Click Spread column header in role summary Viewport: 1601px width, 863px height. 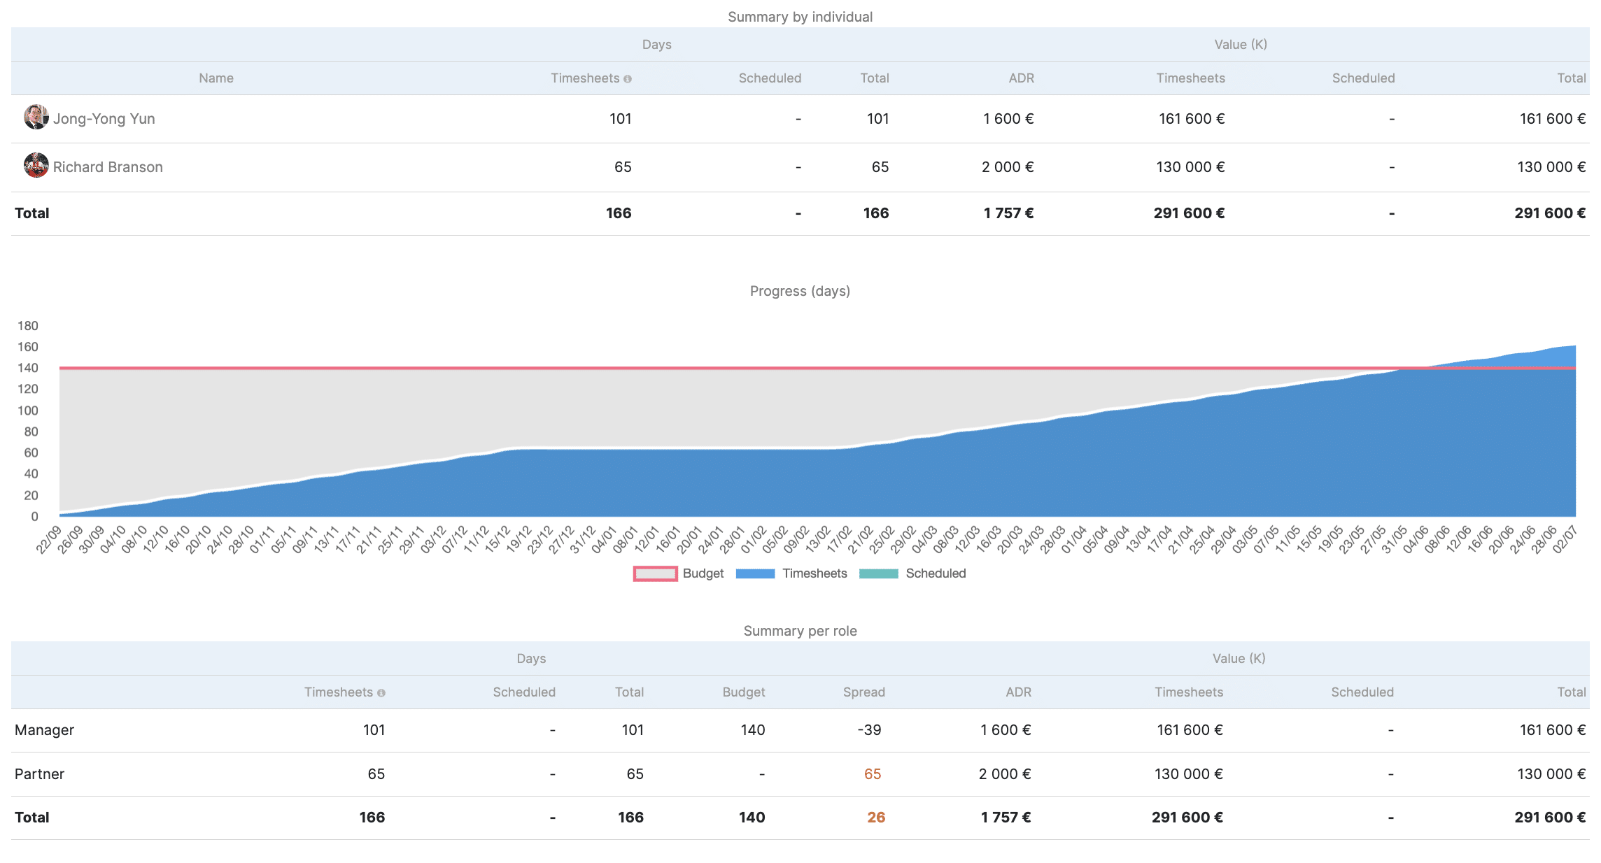point(863,692)
